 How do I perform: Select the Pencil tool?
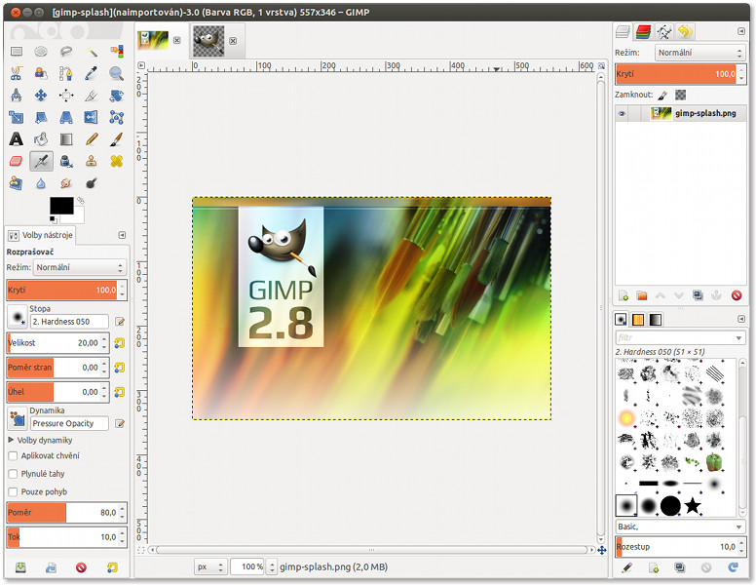(x=92, y=139)
